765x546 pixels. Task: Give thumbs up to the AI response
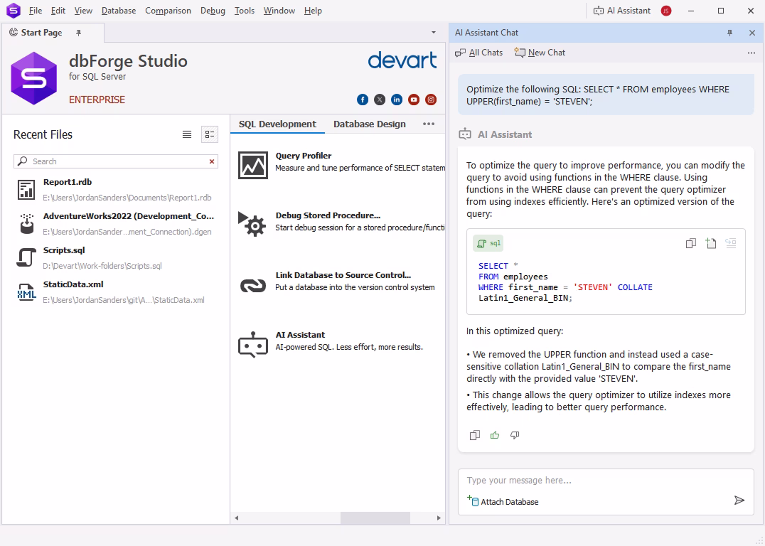click(x=495, y=435)
